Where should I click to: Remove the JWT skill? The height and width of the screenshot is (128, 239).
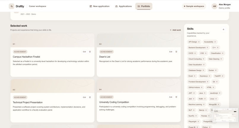(194, 93)
